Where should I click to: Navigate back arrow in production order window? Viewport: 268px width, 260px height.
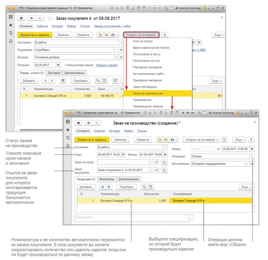(89, 123)
